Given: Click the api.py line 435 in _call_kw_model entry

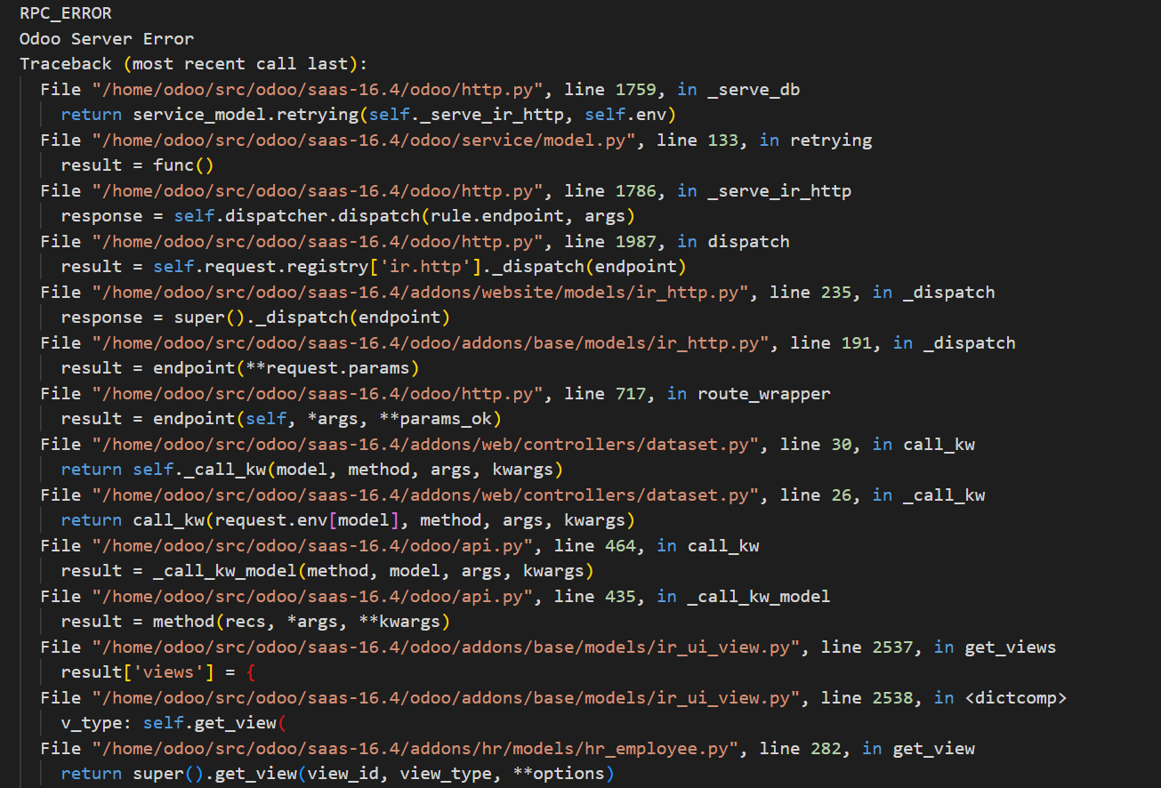Looking at the screenshot, I should click(435, 596).
